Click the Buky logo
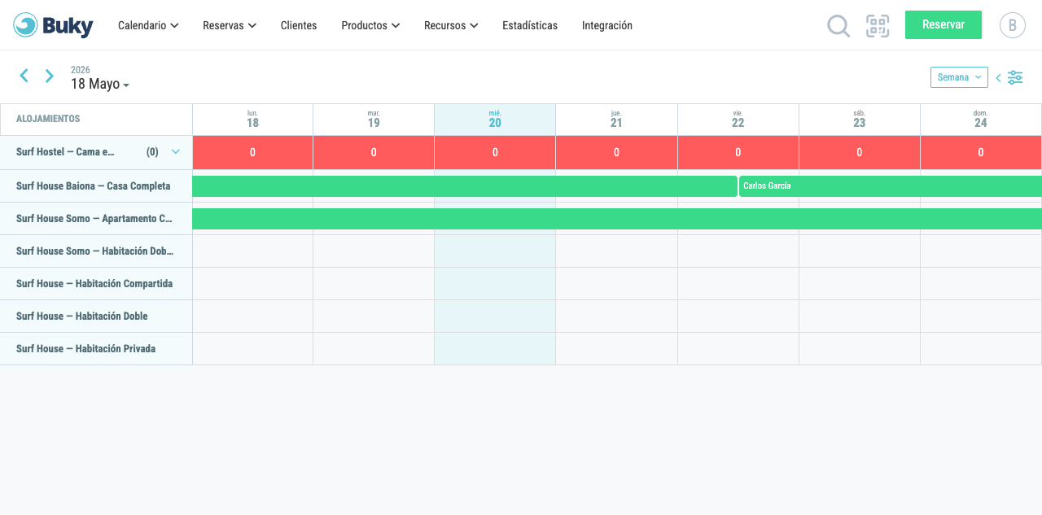The image size is (1042, 515). pyautogui.click(x=53, y=25)
